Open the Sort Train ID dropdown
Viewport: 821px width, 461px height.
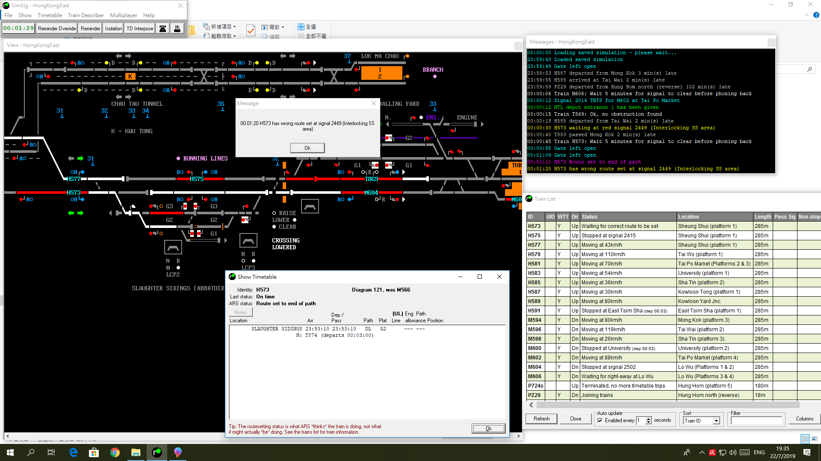tap(716, 421)
